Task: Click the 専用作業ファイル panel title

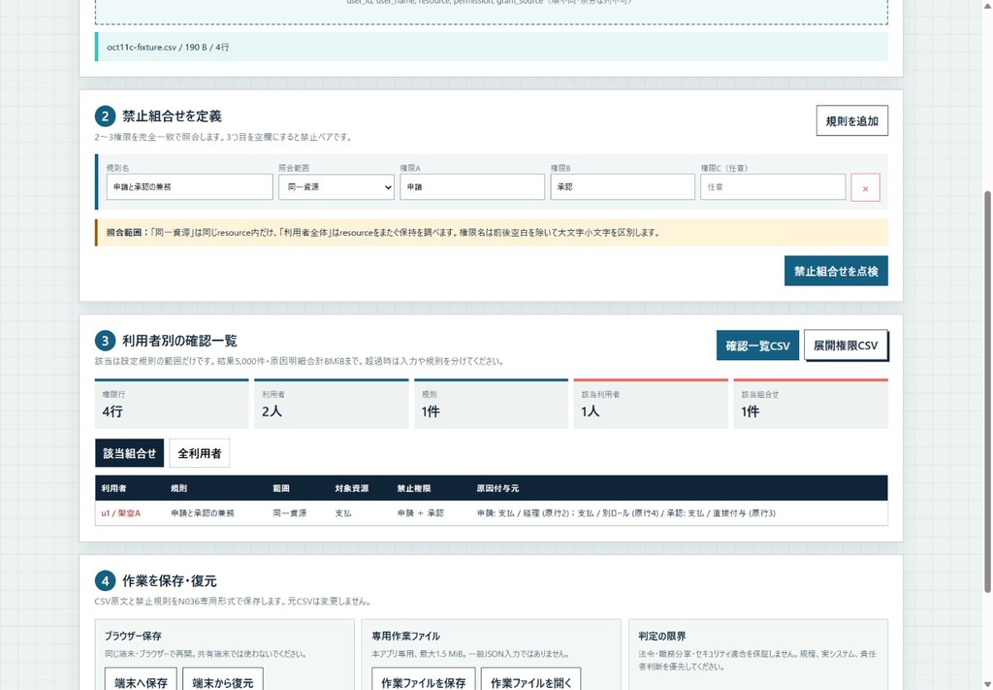Action: coord(406,637)
